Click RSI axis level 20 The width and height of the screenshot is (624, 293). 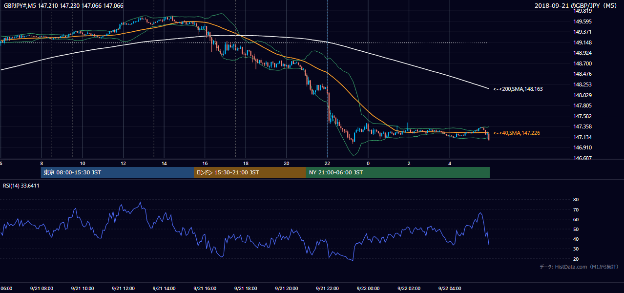tap(576, 259)
